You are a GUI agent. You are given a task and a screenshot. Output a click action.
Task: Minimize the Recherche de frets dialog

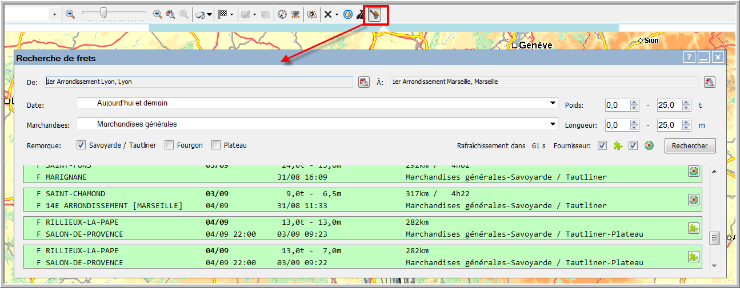pos(703,57)
